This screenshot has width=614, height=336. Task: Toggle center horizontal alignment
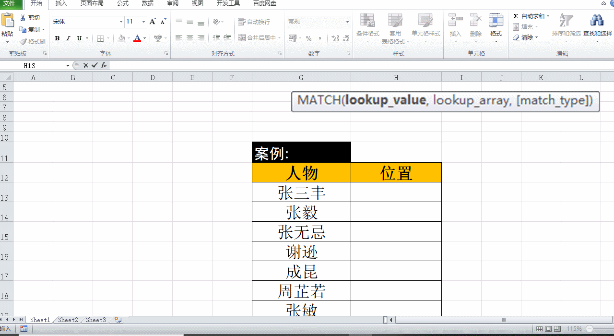click(x=190, y=37)
